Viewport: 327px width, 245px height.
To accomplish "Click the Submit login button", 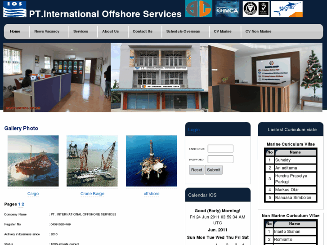I will pos(214,170).
